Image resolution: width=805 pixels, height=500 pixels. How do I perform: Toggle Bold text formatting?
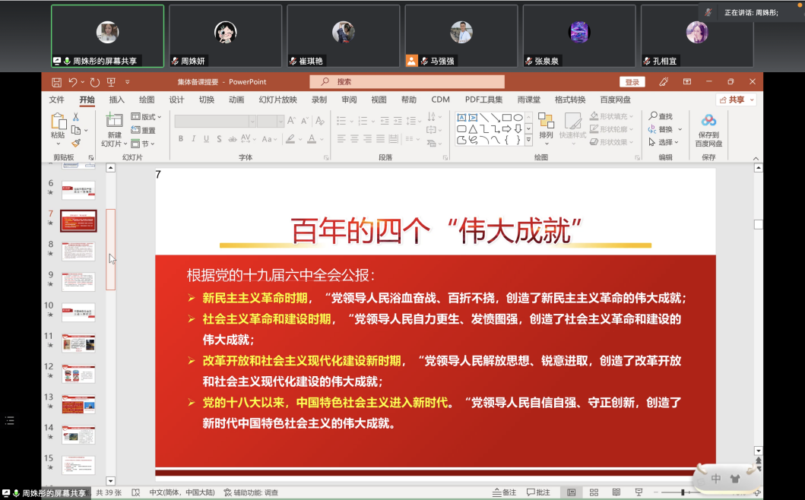(x=181, y=139)
